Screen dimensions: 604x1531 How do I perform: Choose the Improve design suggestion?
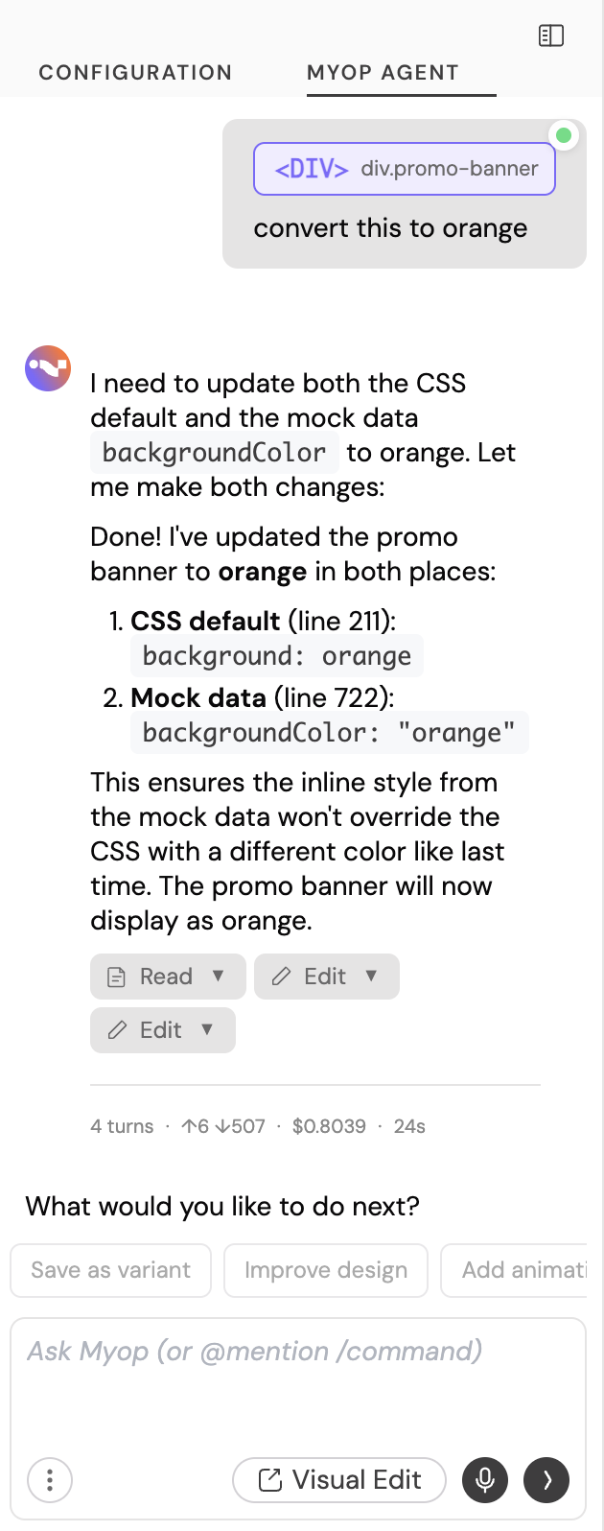point(326,1270)
